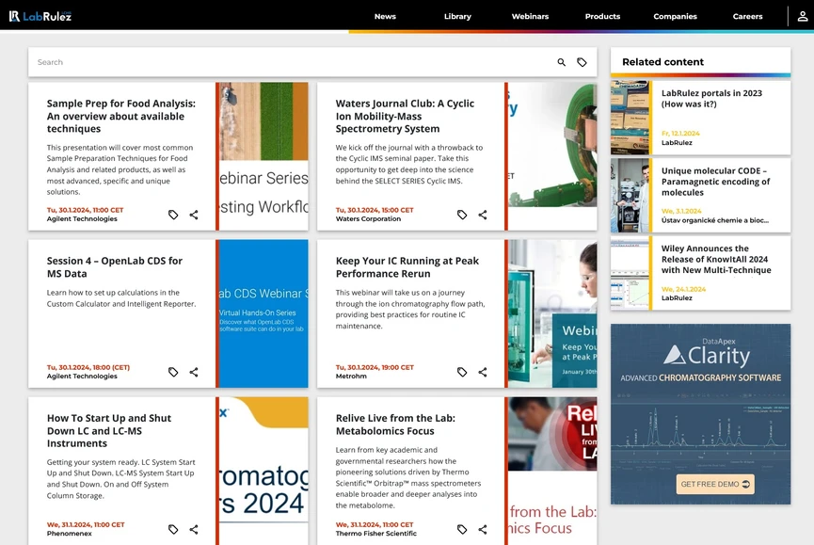Go to the Webinars section
Image resolution: width=814 pixels, height=545 pixels.
pos(530,17)
